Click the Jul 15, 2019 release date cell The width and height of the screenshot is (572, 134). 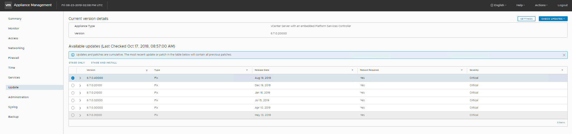pyautogui.click(x=262, y=100)
